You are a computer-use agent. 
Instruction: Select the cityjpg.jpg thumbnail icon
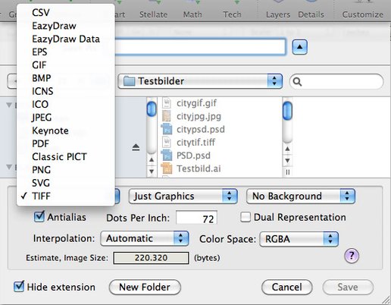pyautogui.click(x=167, y=116)
